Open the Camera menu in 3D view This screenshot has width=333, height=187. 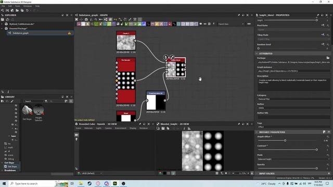(x=108, y=128)
